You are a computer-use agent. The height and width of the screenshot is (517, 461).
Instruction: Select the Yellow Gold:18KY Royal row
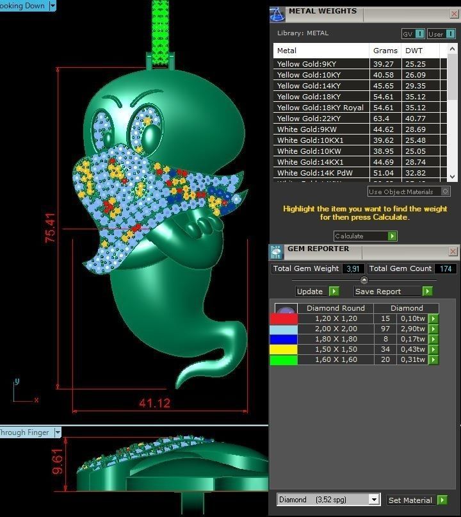tap(360, 108)
